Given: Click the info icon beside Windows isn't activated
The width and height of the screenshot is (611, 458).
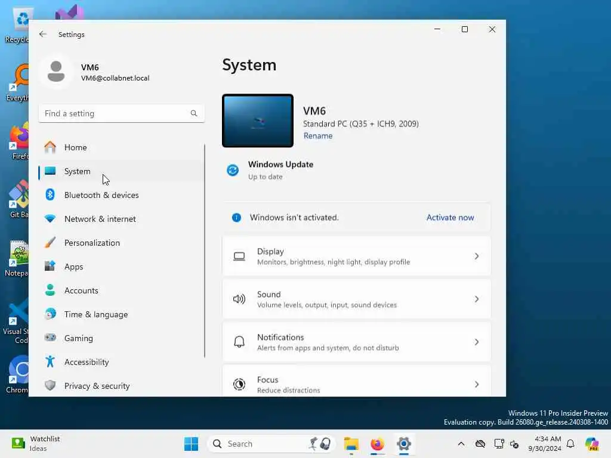Looking at the screenshot, I should [x=236, y=218].
